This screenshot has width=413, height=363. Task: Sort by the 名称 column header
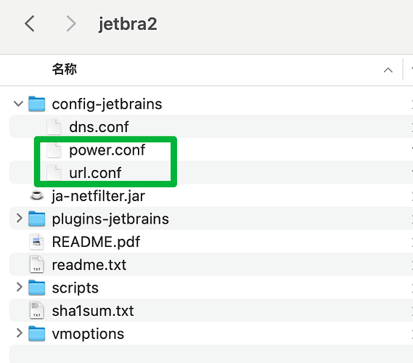coord(65,70)
